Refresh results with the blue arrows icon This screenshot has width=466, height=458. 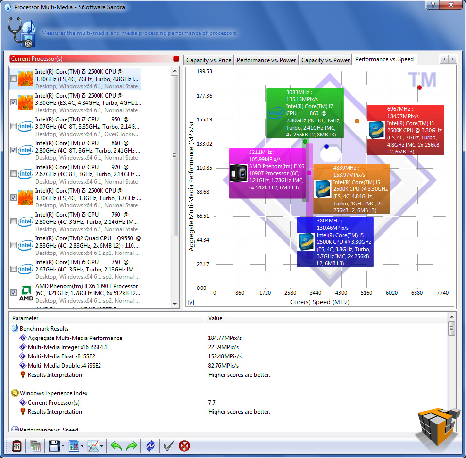click(x=150, y=446)
